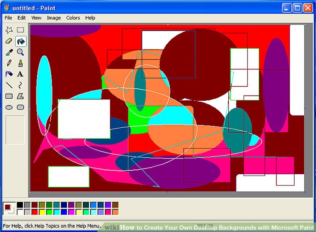Choose the Pencil tool
The image size is (316, 232).
9,63
